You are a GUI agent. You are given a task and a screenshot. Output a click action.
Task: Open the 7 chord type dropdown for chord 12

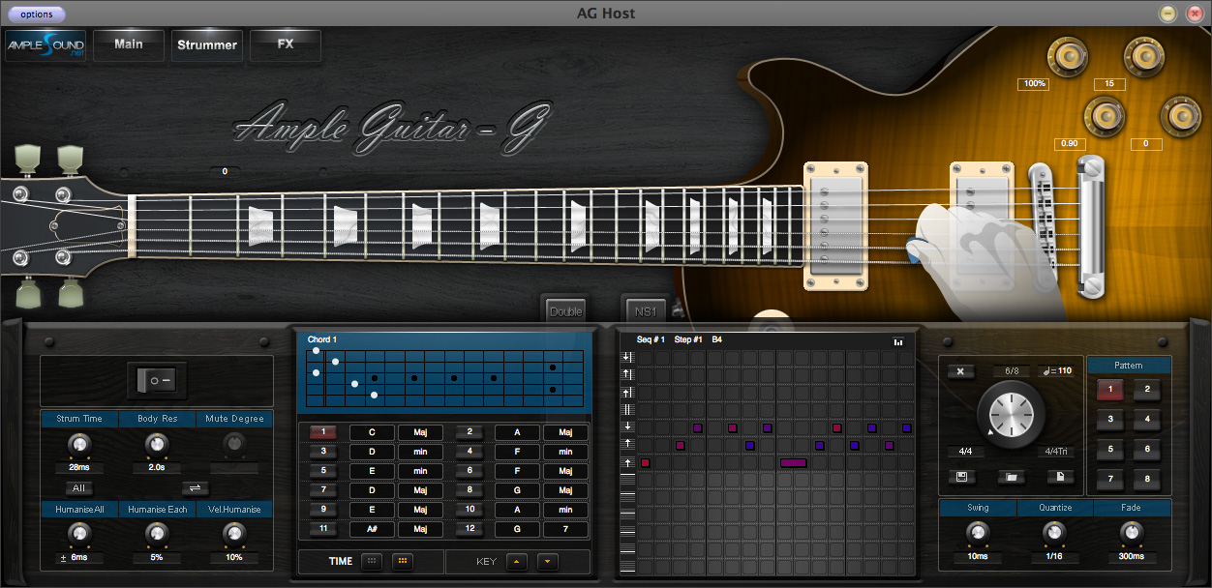tap(565, 529)
